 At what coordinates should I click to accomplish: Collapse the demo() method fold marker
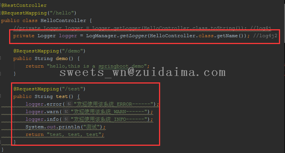click(x=0, y=58)
